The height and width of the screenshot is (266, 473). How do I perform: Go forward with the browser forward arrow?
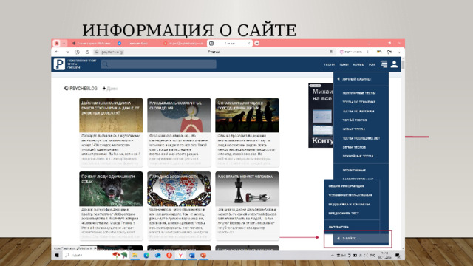(x=67, y=52)
